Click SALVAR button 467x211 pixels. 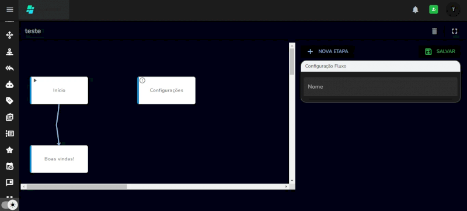click(x=440, y=51)
